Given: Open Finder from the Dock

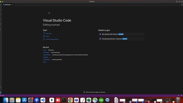Looking at the screenshot, I should click(6, 100).
